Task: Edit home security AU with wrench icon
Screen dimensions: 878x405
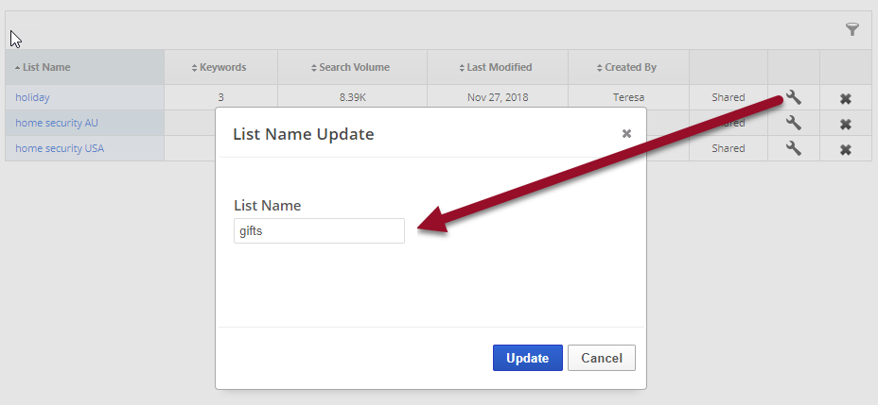Action: pyautogui.click(x=794, y=123)
